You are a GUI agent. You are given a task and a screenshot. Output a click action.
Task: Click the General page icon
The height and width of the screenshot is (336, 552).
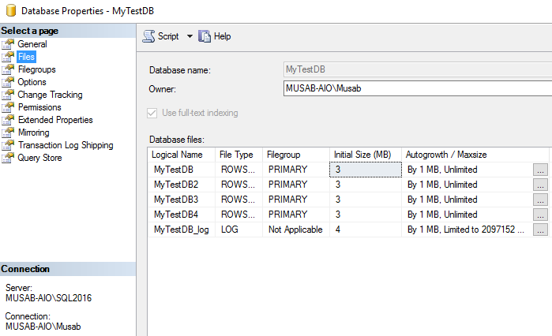(9, 44)
